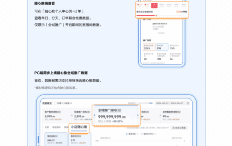Viewport: 232px width, 146px height.
Task: Click the line 查看单日、分天、订单聚合维度数据
Action: coord(63,18)
